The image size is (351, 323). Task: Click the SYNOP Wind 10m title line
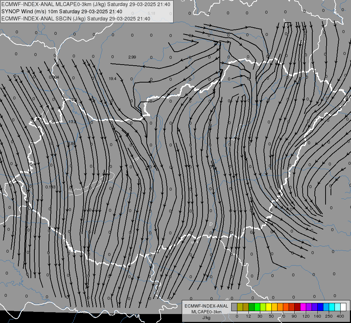62,11
